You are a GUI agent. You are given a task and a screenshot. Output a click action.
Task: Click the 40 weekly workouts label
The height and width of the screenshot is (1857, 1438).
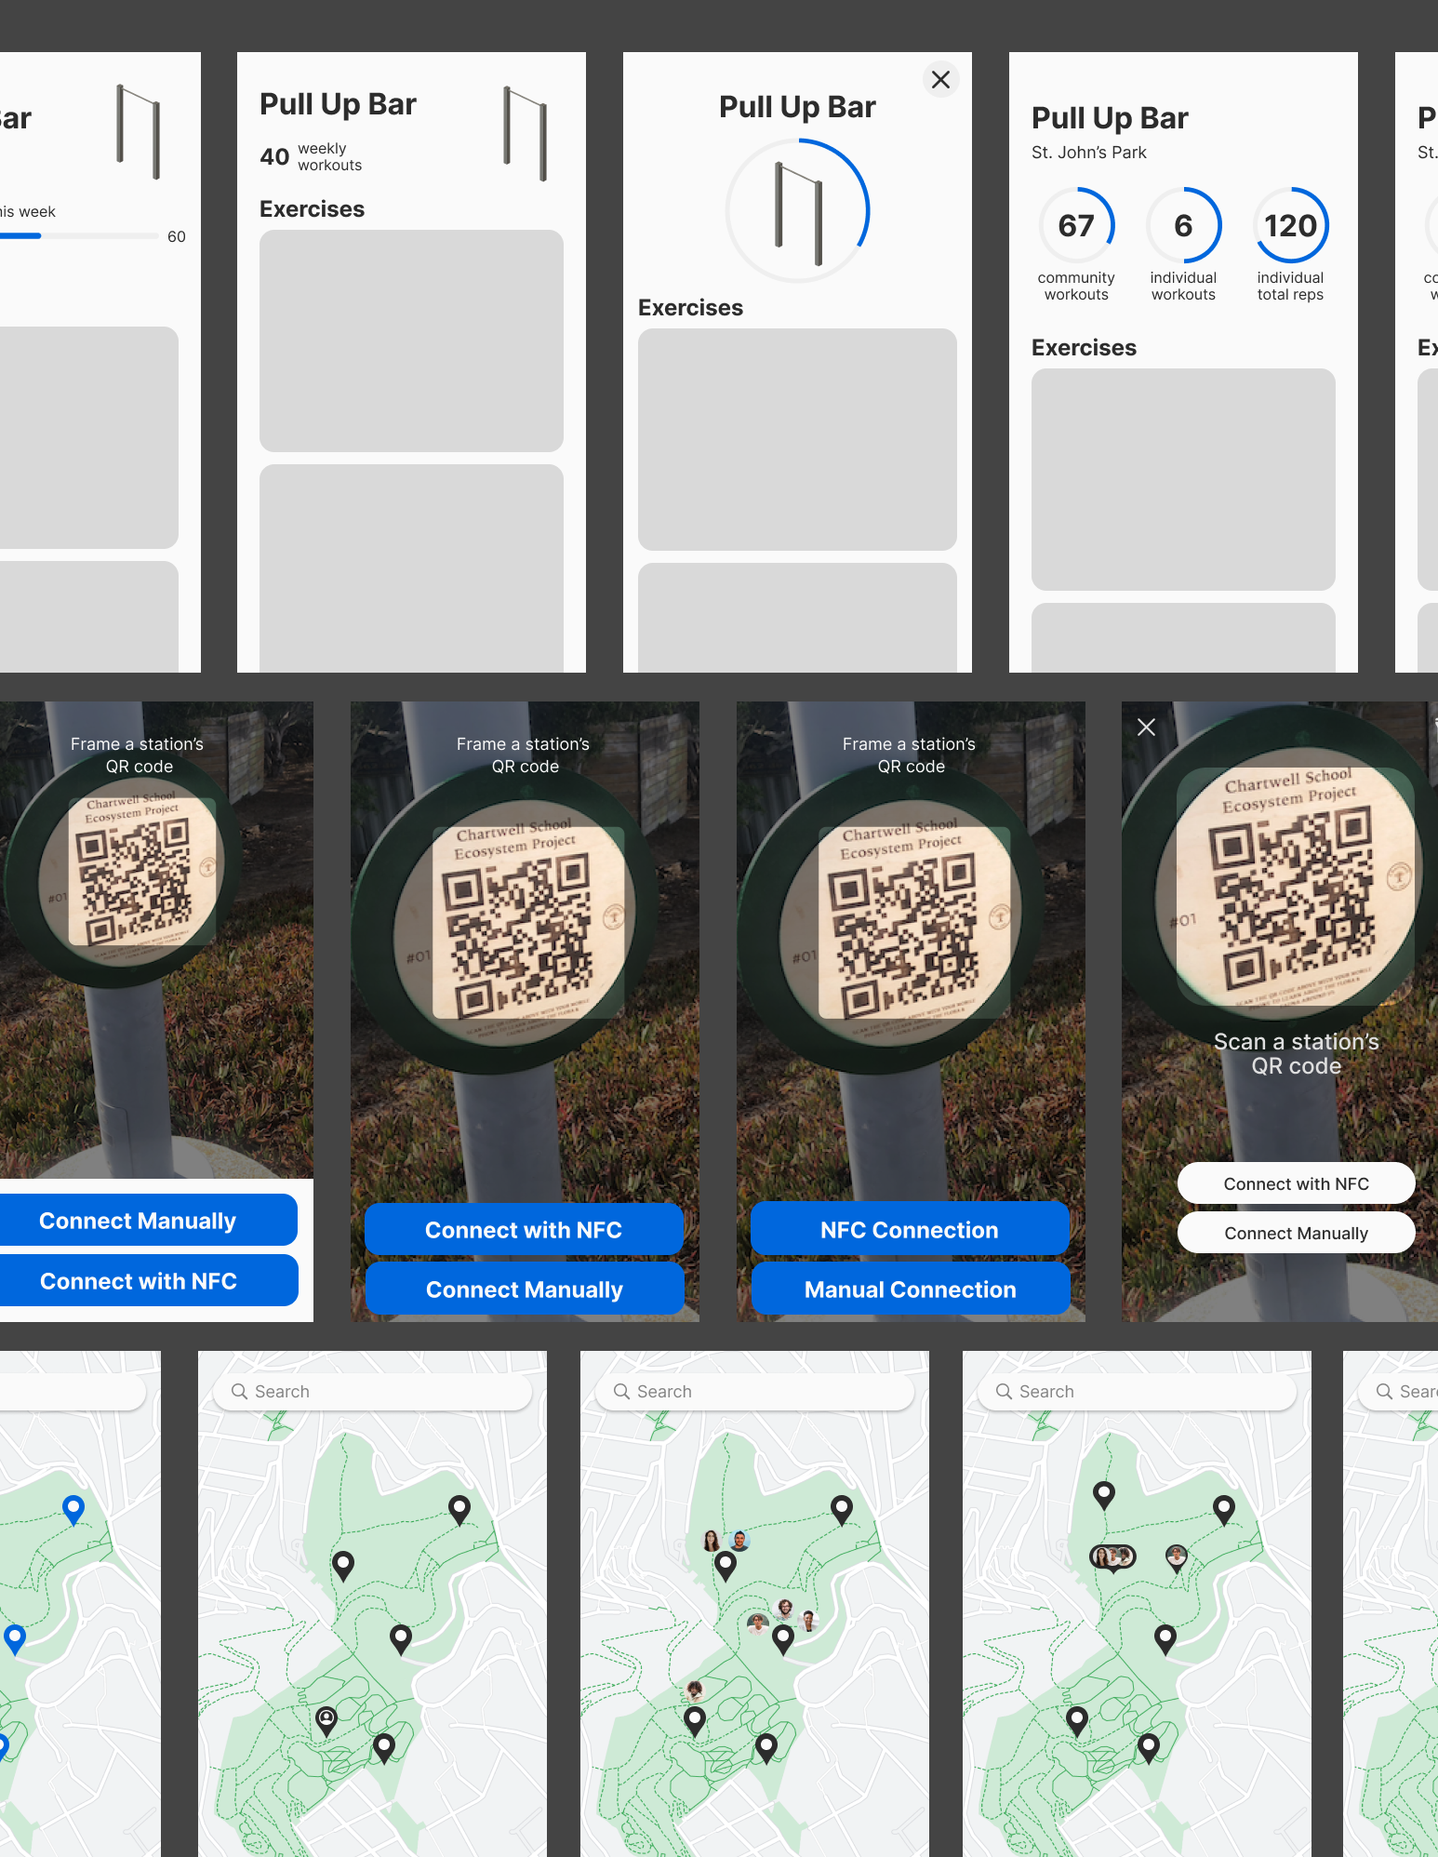pos(311,156)
